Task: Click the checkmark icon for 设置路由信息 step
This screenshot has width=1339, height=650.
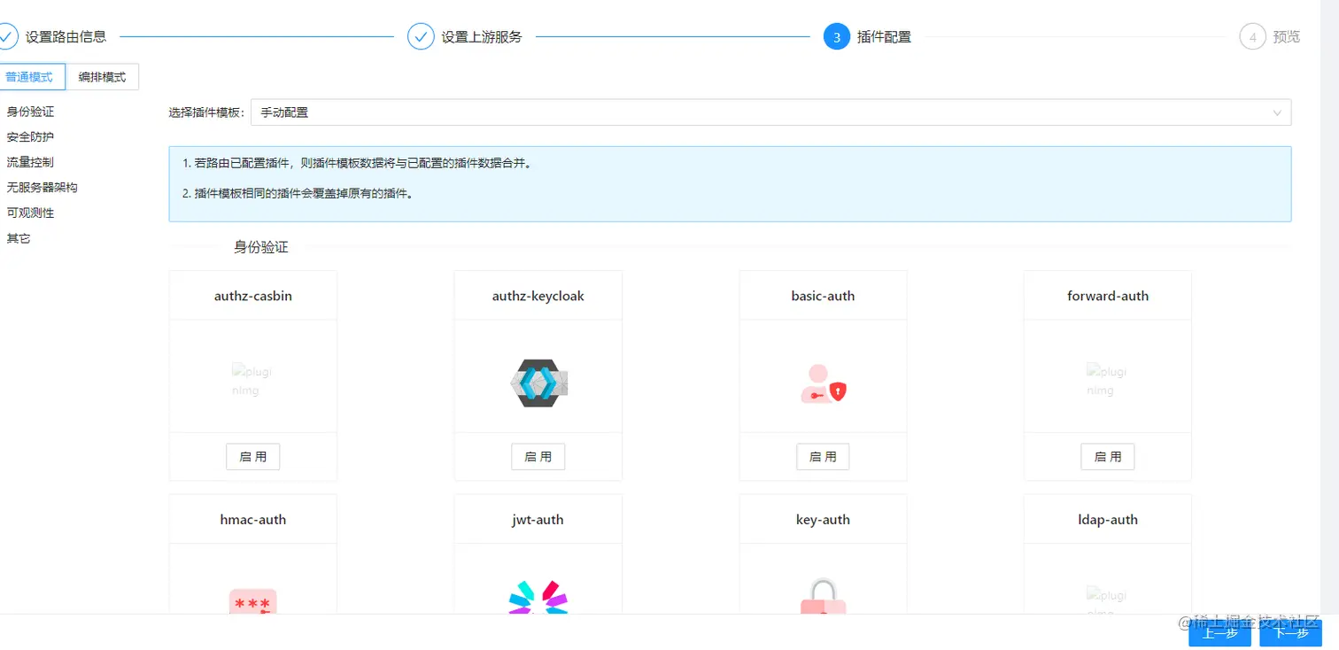Action: point(6,36)
